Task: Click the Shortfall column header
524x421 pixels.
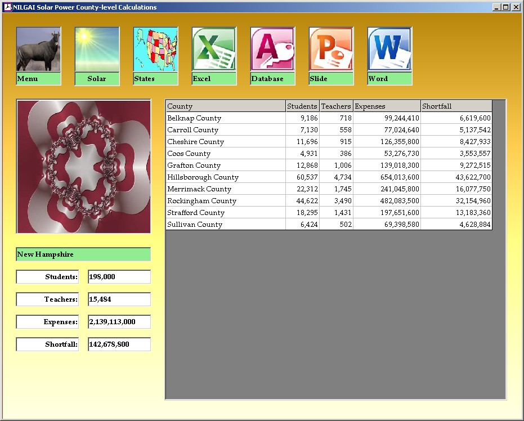Action: [x=456, y=106]
